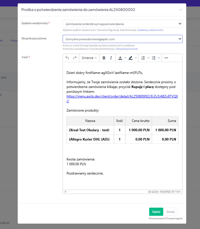This screenshot has width=200, height=229.
Task: Follow the Skrzynki pocztowe link
Action: 127,49
